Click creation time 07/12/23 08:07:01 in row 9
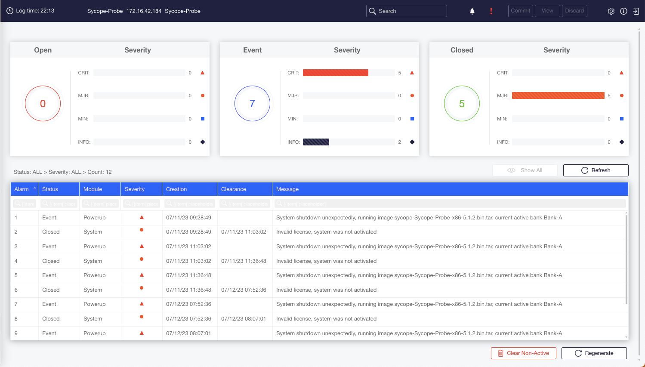The height and width of the screenshot is (367, 645). pos(188,333)
